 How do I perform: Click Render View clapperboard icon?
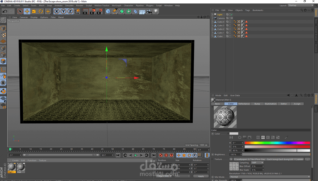(x=85, y=11)
